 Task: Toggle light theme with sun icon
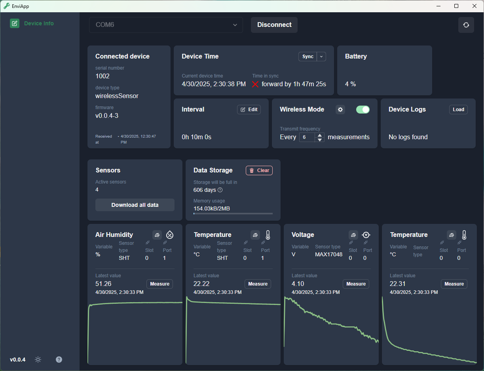38,360
